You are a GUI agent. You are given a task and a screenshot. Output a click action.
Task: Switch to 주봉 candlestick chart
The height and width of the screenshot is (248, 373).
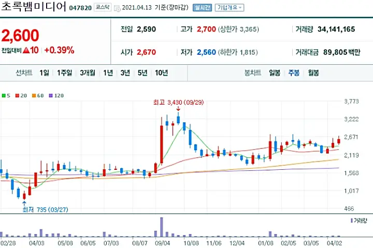click(294, 72)
